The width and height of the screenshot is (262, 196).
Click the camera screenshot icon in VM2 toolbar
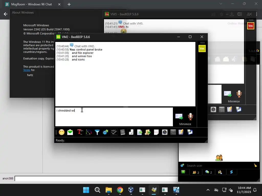[x=165, y=132]
